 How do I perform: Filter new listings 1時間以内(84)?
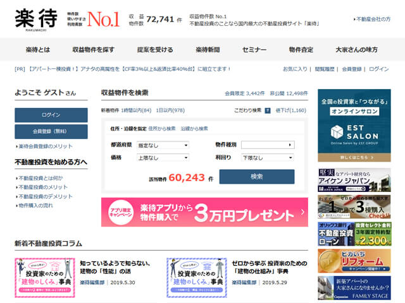[136, 110]
